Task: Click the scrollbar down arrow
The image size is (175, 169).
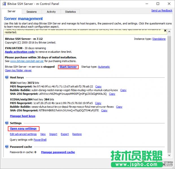Action: (x=169, y=155)
